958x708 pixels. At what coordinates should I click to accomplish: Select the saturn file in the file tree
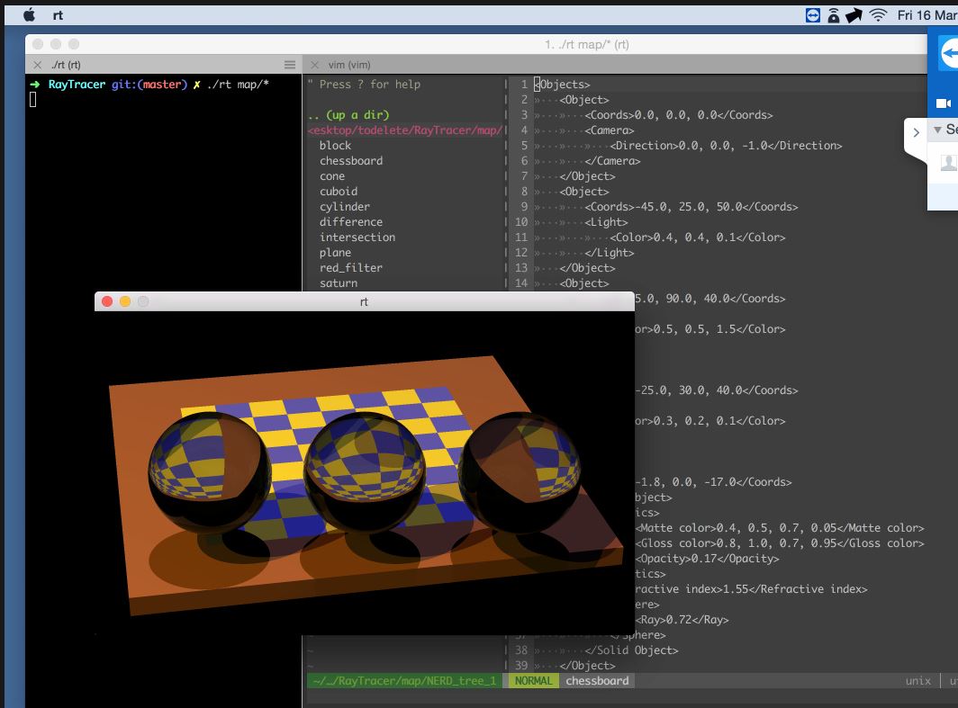pos(342,282)
